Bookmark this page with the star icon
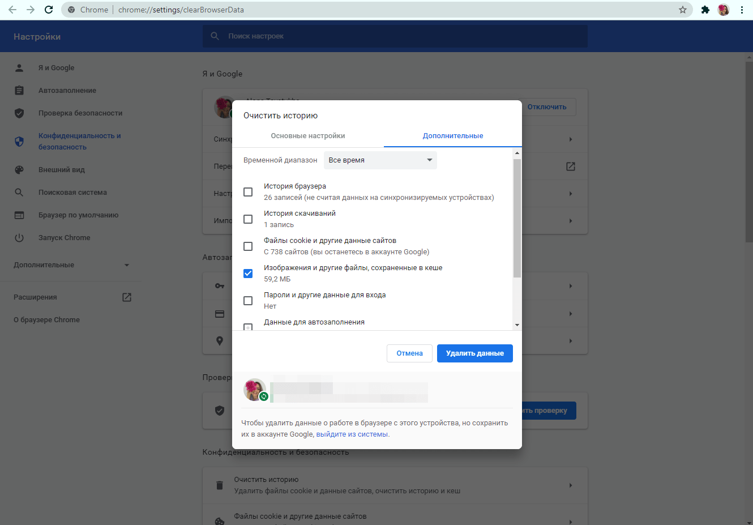 (x=682, y=10)
